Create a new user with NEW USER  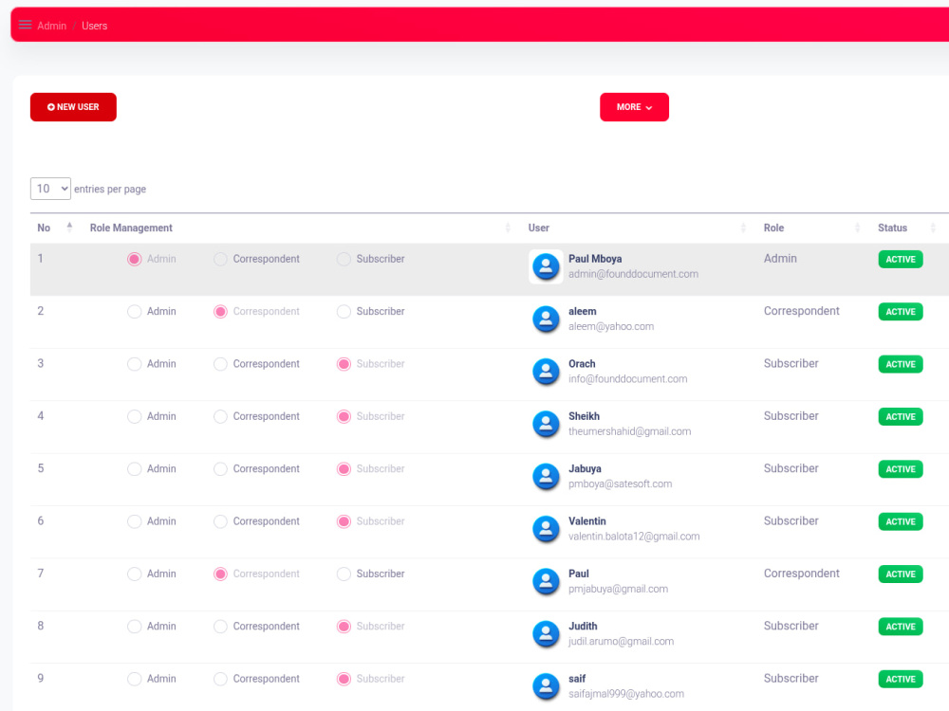[x=73, y=107]
